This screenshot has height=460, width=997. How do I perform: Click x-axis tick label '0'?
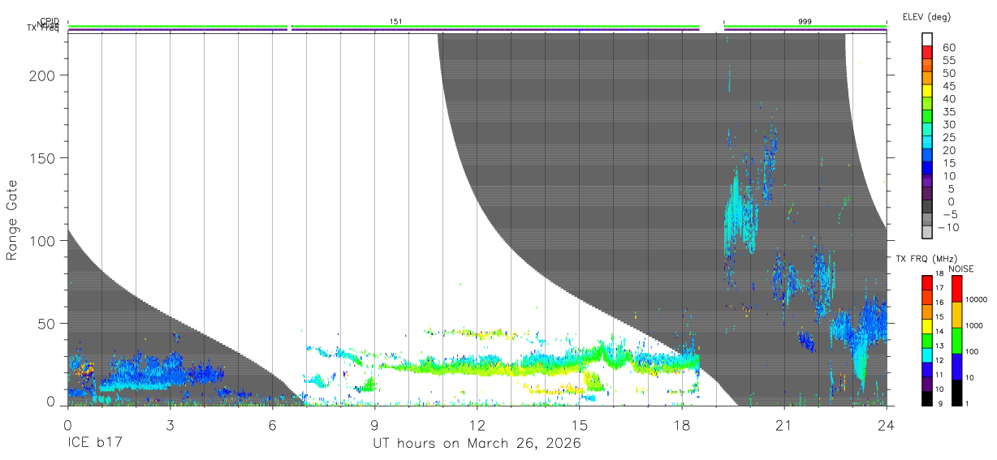coord(67,425)
